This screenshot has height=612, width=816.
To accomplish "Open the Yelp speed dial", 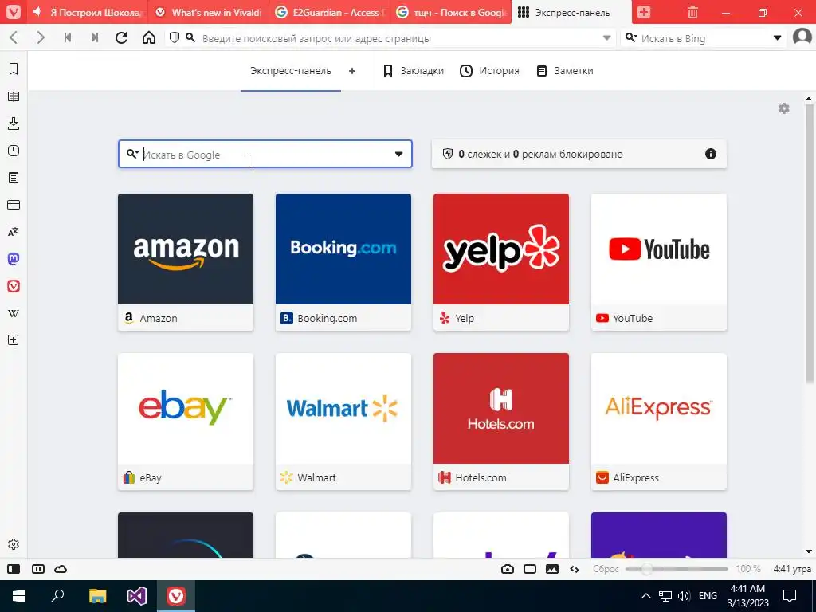I will [501, 261].
